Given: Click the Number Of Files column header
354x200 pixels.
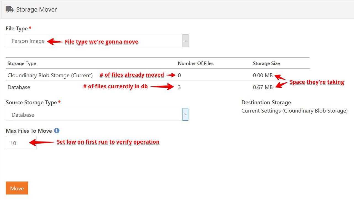Looking at the screenshot, I should 196,63.
